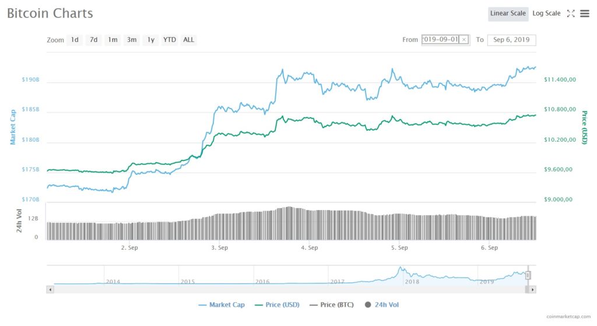Toggle the Price (USD) legend series
This screenshot has height=326, width=597.
[x=277, y=304]
